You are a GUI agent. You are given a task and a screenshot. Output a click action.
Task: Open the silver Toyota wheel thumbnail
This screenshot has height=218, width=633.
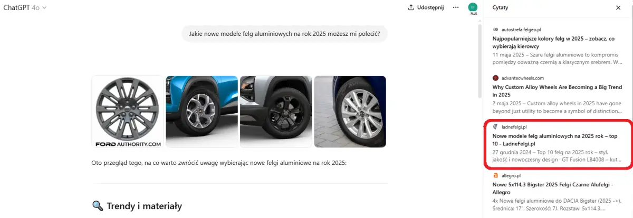(350, 112)
